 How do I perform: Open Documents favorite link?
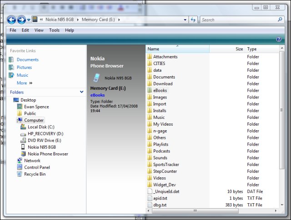pos(28,59)
